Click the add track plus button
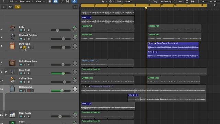The height and width of the screenshot is (124, 220). point(4,7)
